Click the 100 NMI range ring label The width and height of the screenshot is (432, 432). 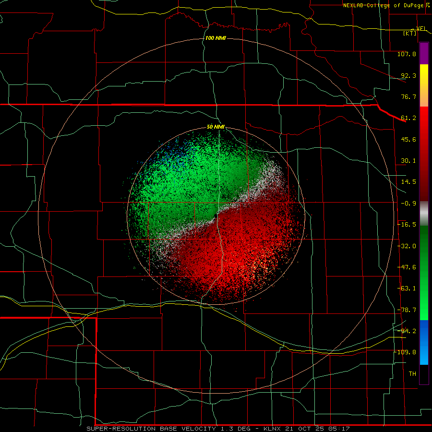coord(216,38)
